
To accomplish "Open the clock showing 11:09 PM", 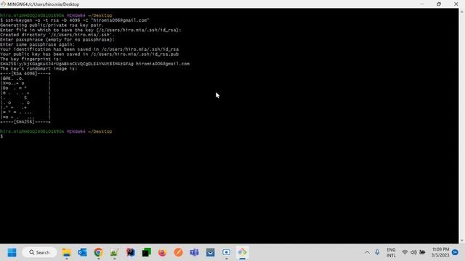I will pyautogui.click(x=440, y=252).
